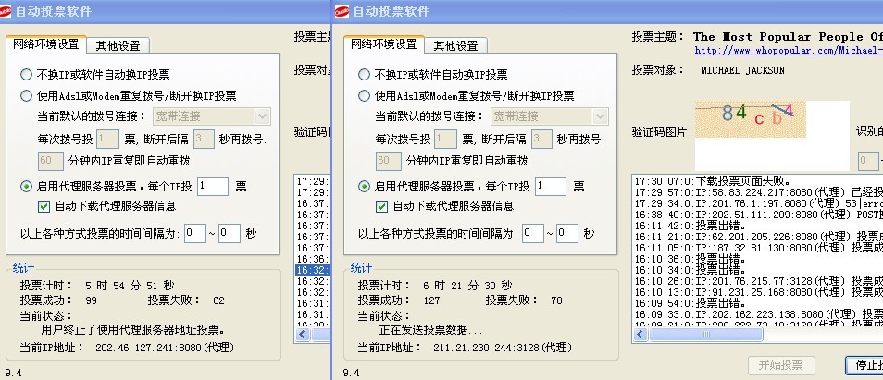The image size is (883, 380).
Task: Select 不换IP或软件自动换IP投票 radio in left window
Action: tap(27, 74)
